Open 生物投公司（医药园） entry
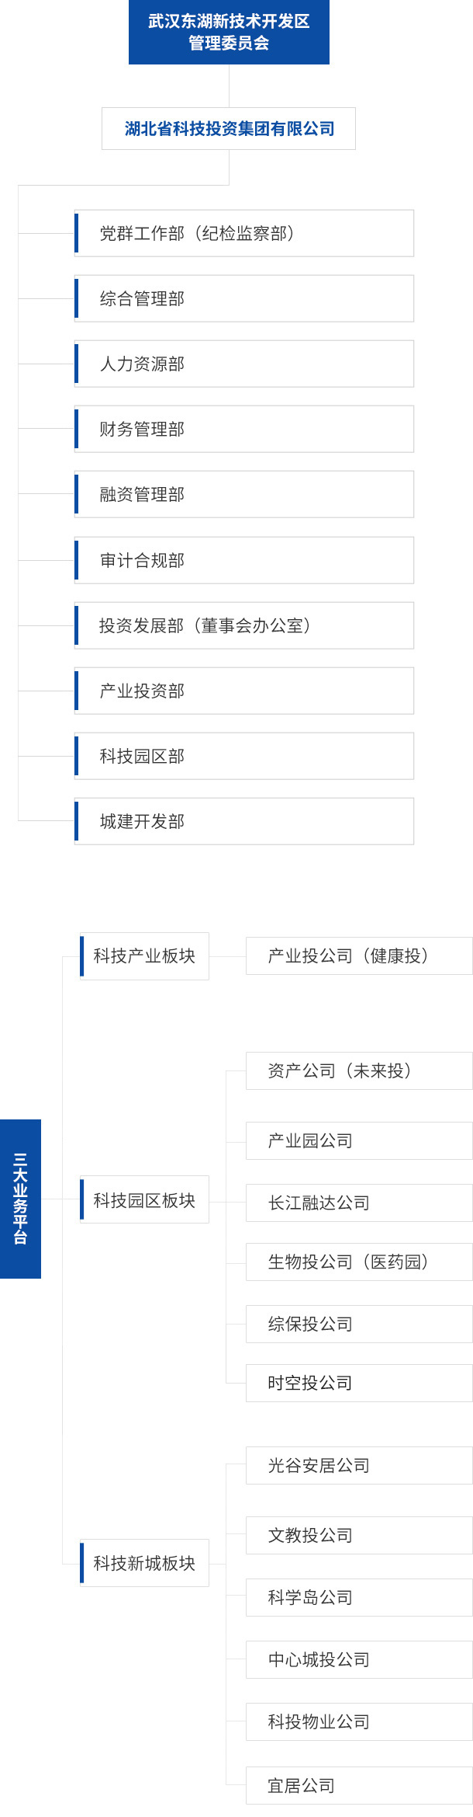Viewport: 473px width, 1817px height. [x=358, y=1262]
